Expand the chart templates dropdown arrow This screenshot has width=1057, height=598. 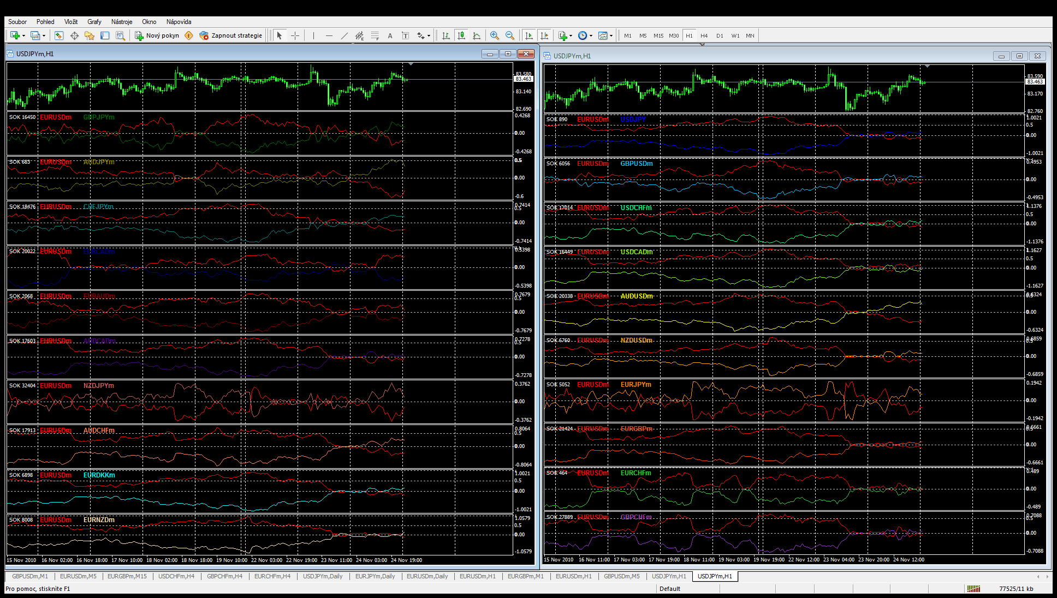click(611, 35)
